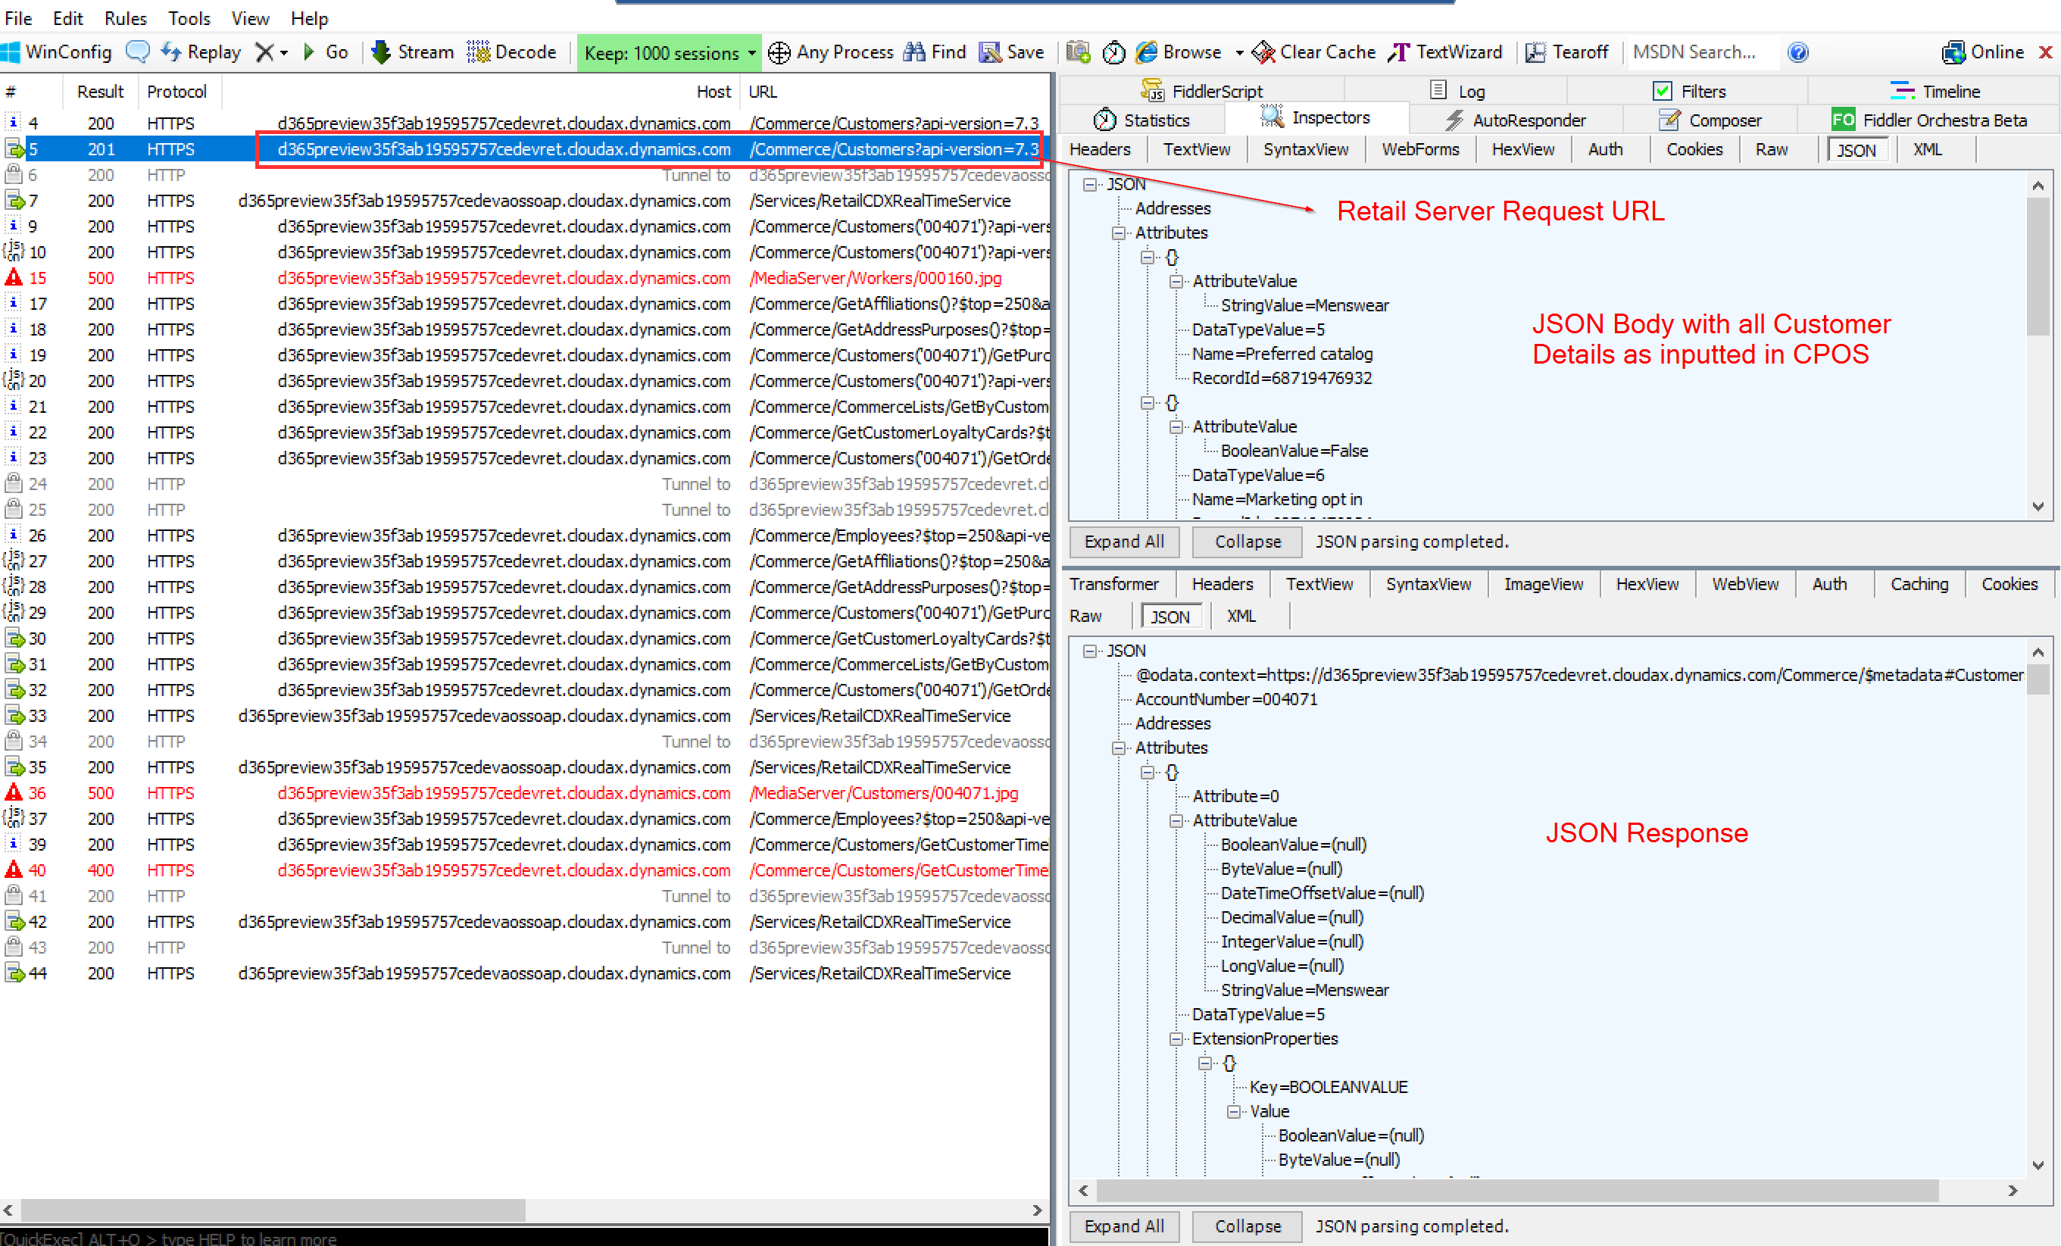Screen dimensions: 2061x1246
Task: Collapse the response Value node
Action: point(1233,1111)
